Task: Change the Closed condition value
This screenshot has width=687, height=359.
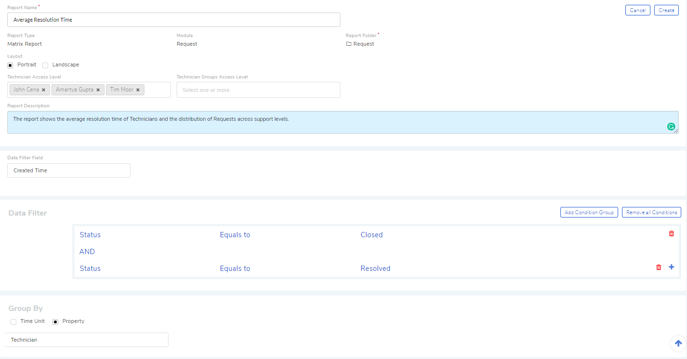Action: (x=372, y=235)
